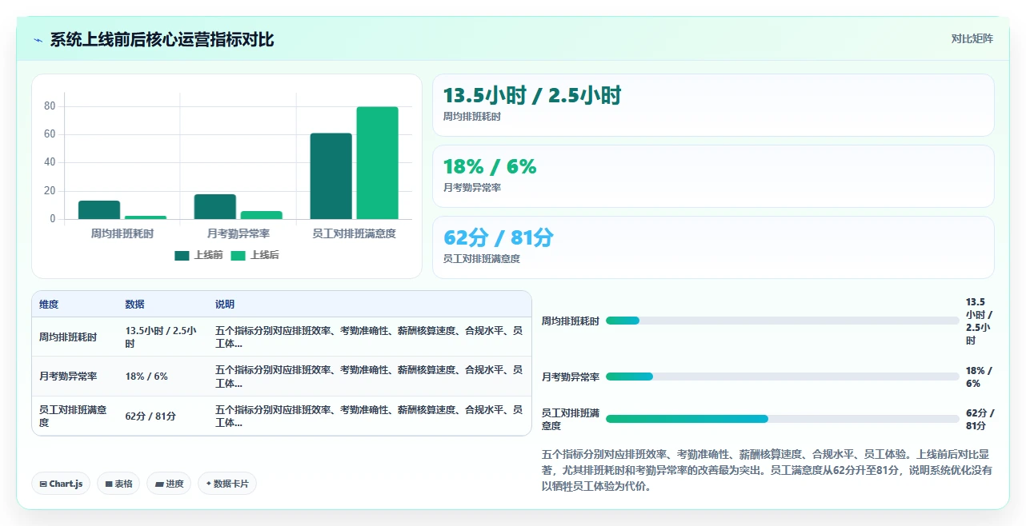Screen dimensions: 1026x526
Task: Click the summary paragraph below progress bars
Action: coord(767,471)
